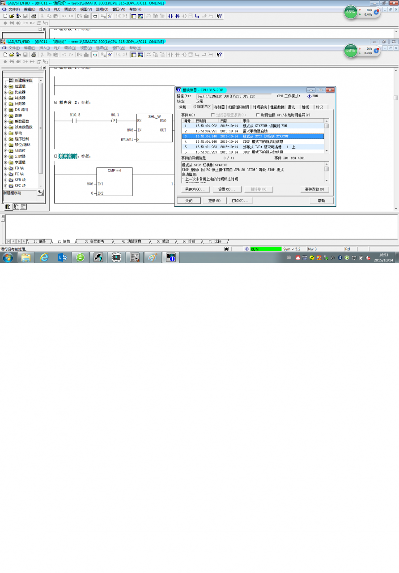Expand the 移位/循环 tree node

click(6, 145)
